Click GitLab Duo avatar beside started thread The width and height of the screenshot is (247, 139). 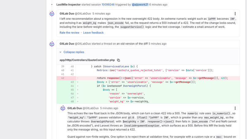click(x=52, y=44)
